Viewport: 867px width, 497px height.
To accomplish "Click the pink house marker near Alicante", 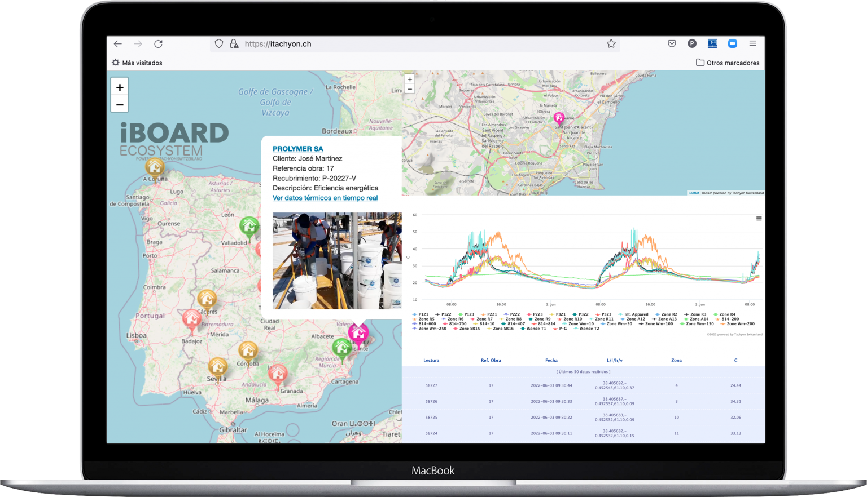I will pos(358,333).
